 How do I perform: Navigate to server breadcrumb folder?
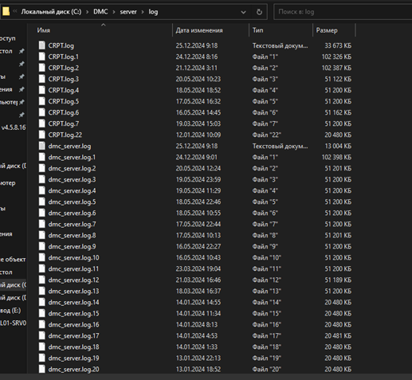tap(128, 12)
